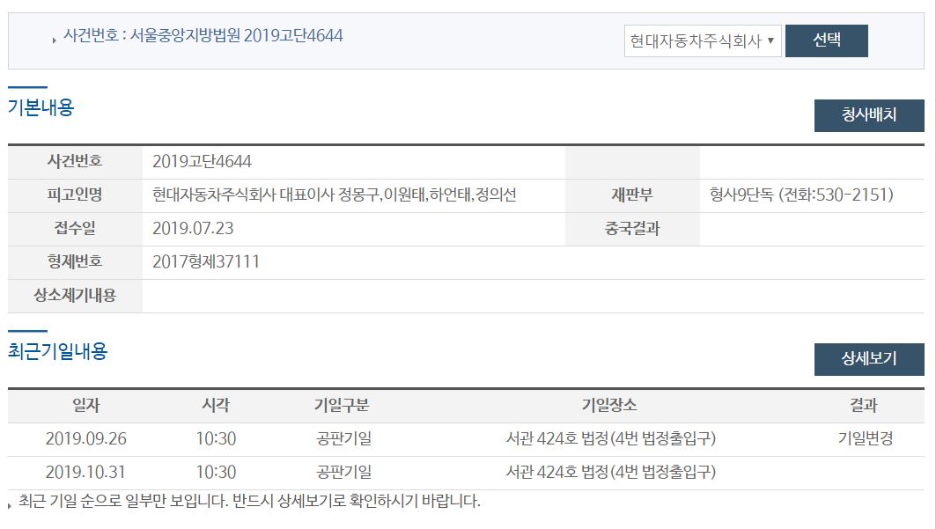
Task: Click the 상세보기 detail view button
Action: tap(868, 359)
